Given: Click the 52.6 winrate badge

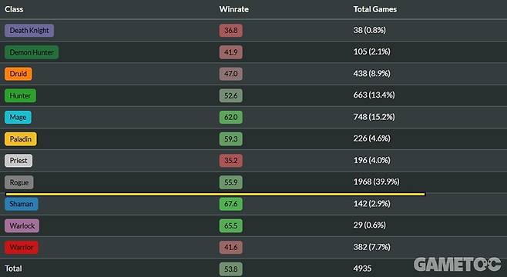Looking at the screenshot, I should [231, 95].
